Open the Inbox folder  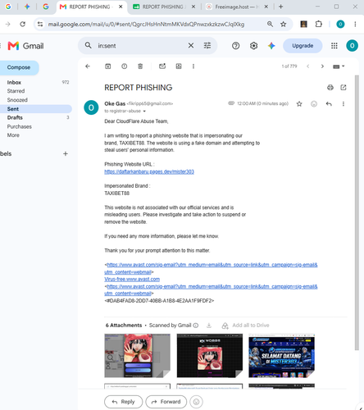click(14, 83)
